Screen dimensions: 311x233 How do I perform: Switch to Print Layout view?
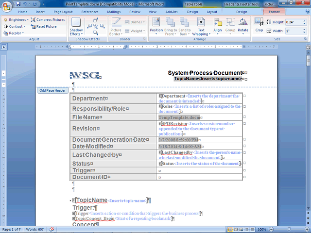coord(230,230)
